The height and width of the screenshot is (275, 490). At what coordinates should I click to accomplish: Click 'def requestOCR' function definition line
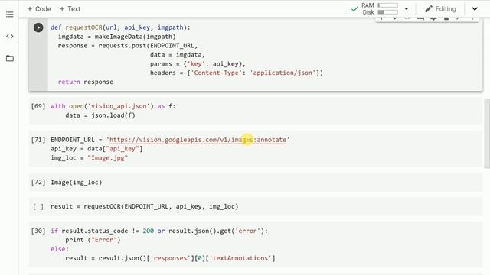120,27
